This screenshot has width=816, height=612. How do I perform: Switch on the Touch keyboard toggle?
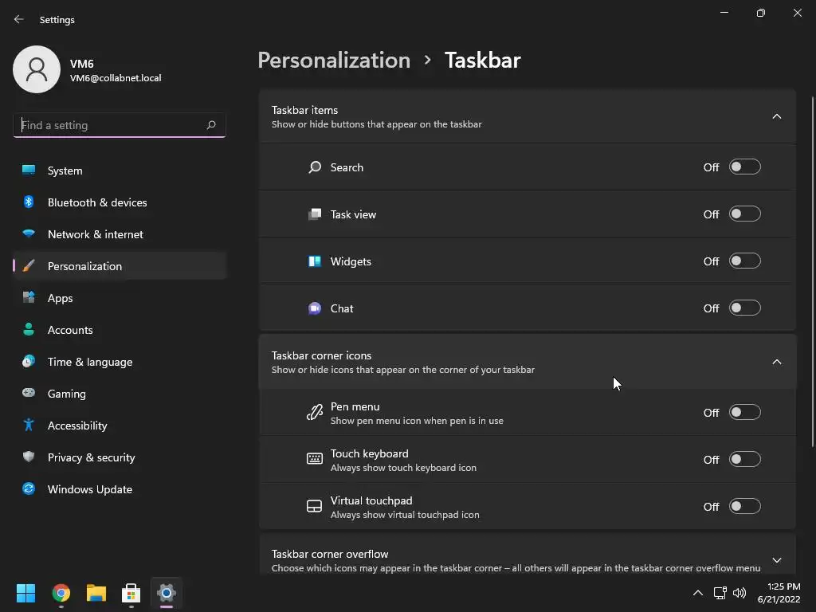[x=744, y=460]
